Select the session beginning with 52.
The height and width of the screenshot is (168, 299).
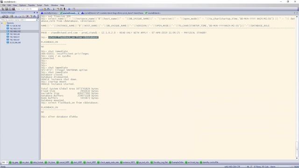(x=15, y=42)
